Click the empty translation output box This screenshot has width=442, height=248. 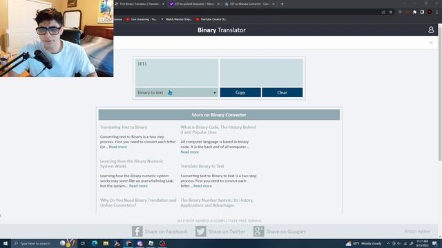[x=261, y=72]
